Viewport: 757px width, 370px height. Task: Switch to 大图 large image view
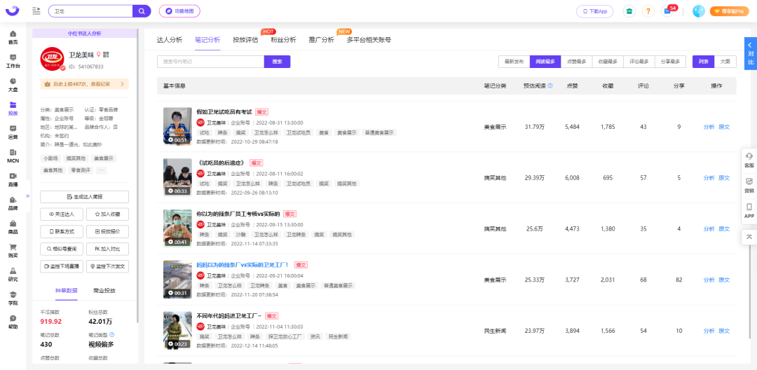click(x=725, y=62)
